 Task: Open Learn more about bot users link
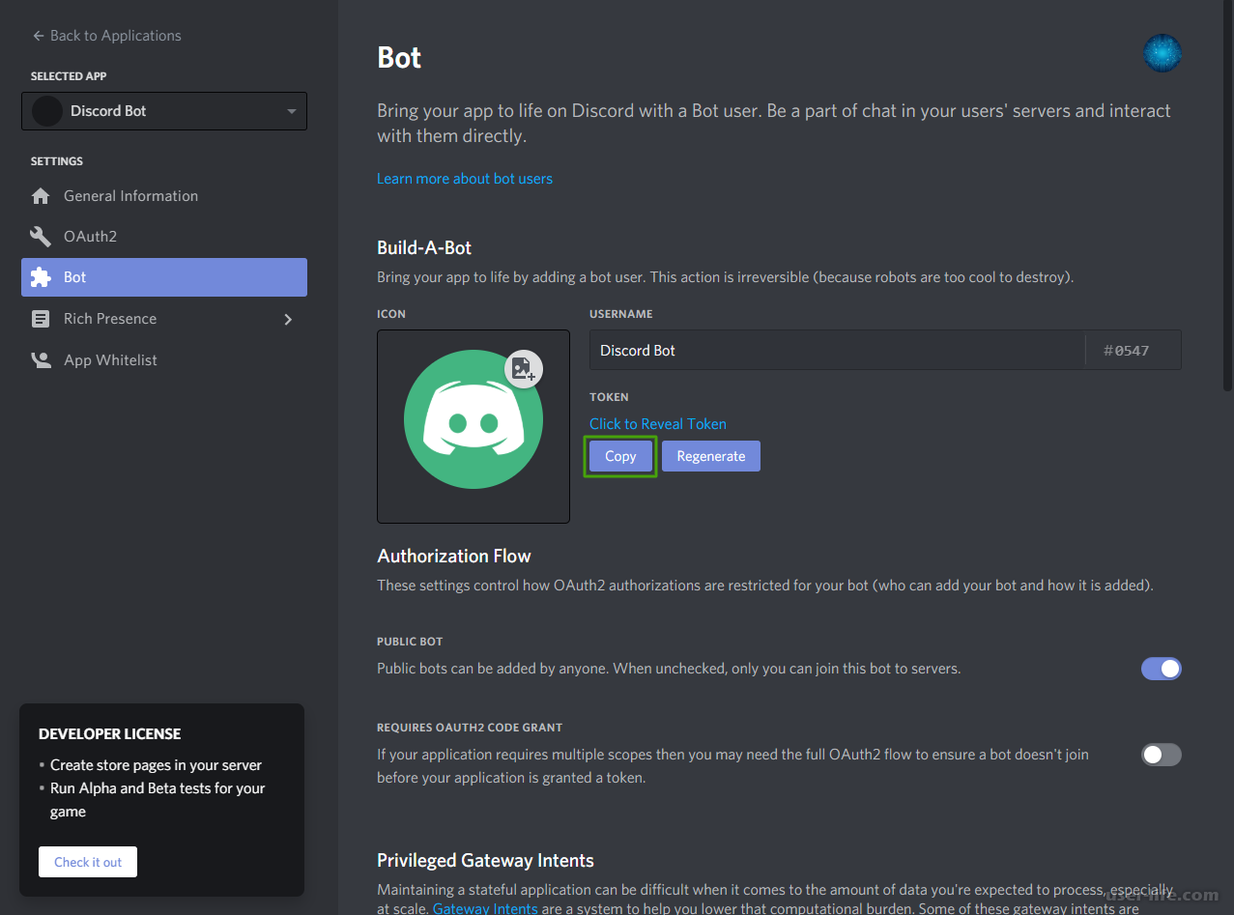(465, 179)
